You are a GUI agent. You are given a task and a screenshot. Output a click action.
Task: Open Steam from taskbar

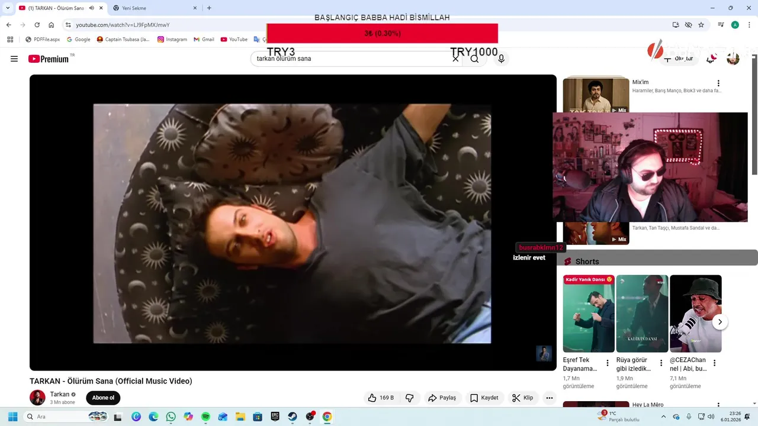click(293, 417)
